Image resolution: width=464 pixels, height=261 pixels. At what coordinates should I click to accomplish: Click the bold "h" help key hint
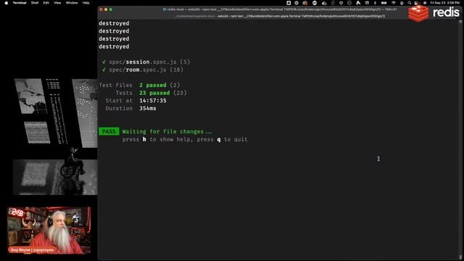click(x=144, y=139)
